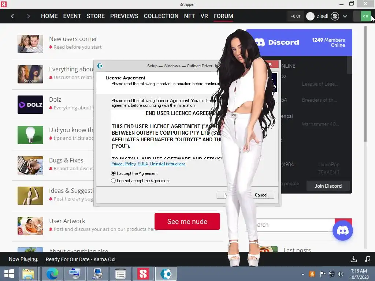Open File Explorer from taskbar

click(x=28, y=274)
